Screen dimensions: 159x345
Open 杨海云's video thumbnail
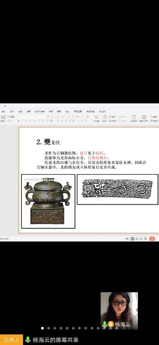tap(119, 310)
